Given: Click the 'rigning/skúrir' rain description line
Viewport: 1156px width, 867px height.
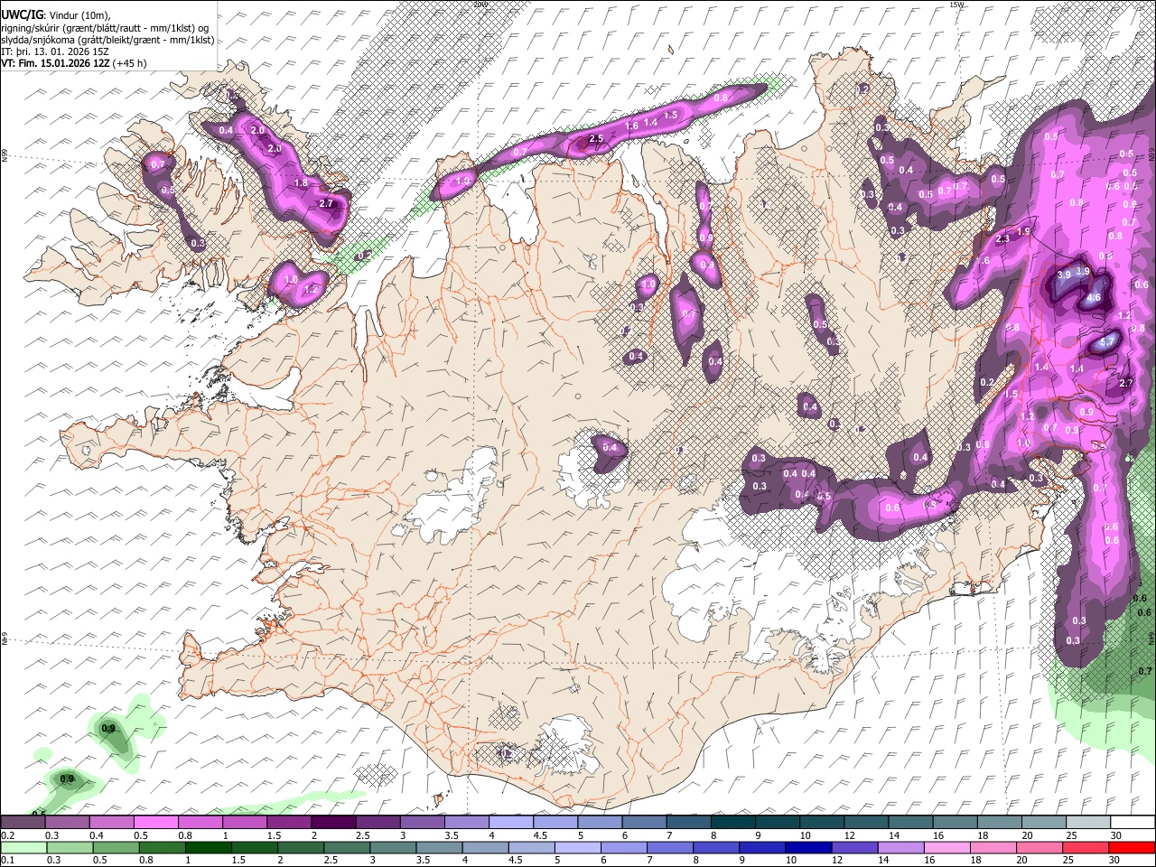Looking at the screenshot, I should click(x=107, y=28).
